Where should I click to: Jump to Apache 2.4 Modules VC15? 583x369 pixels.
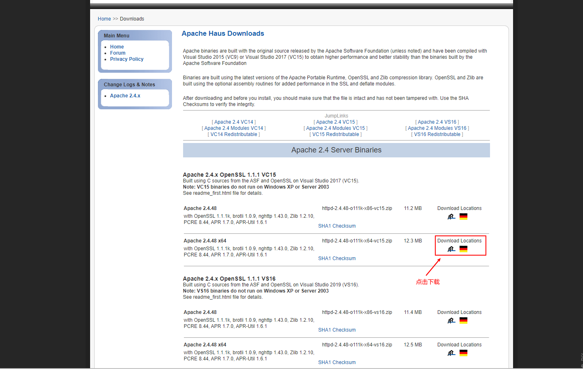[x=336, y=128]
